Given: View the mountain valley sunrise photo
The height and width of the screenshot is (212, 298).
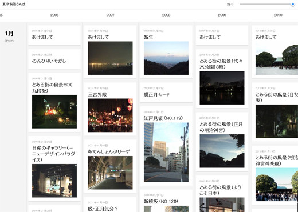Looking at the screenshot, I should (x=166, y=58).
